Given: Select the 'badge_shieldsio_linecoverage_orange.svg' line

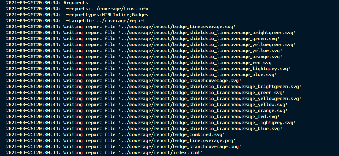Looking at the screenshot, I should [144, 57].
